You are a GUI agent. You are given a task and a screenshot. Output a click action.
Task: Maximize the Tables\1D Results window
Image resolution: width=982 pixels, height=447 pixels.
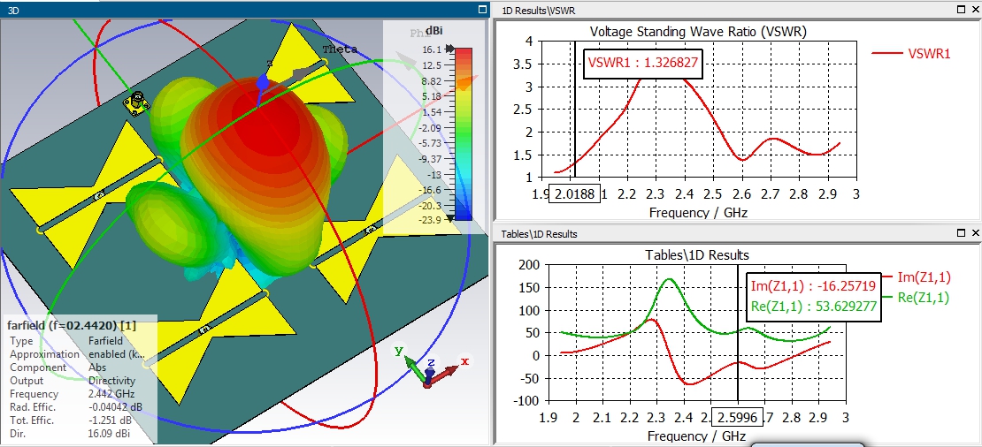(962, 233)
